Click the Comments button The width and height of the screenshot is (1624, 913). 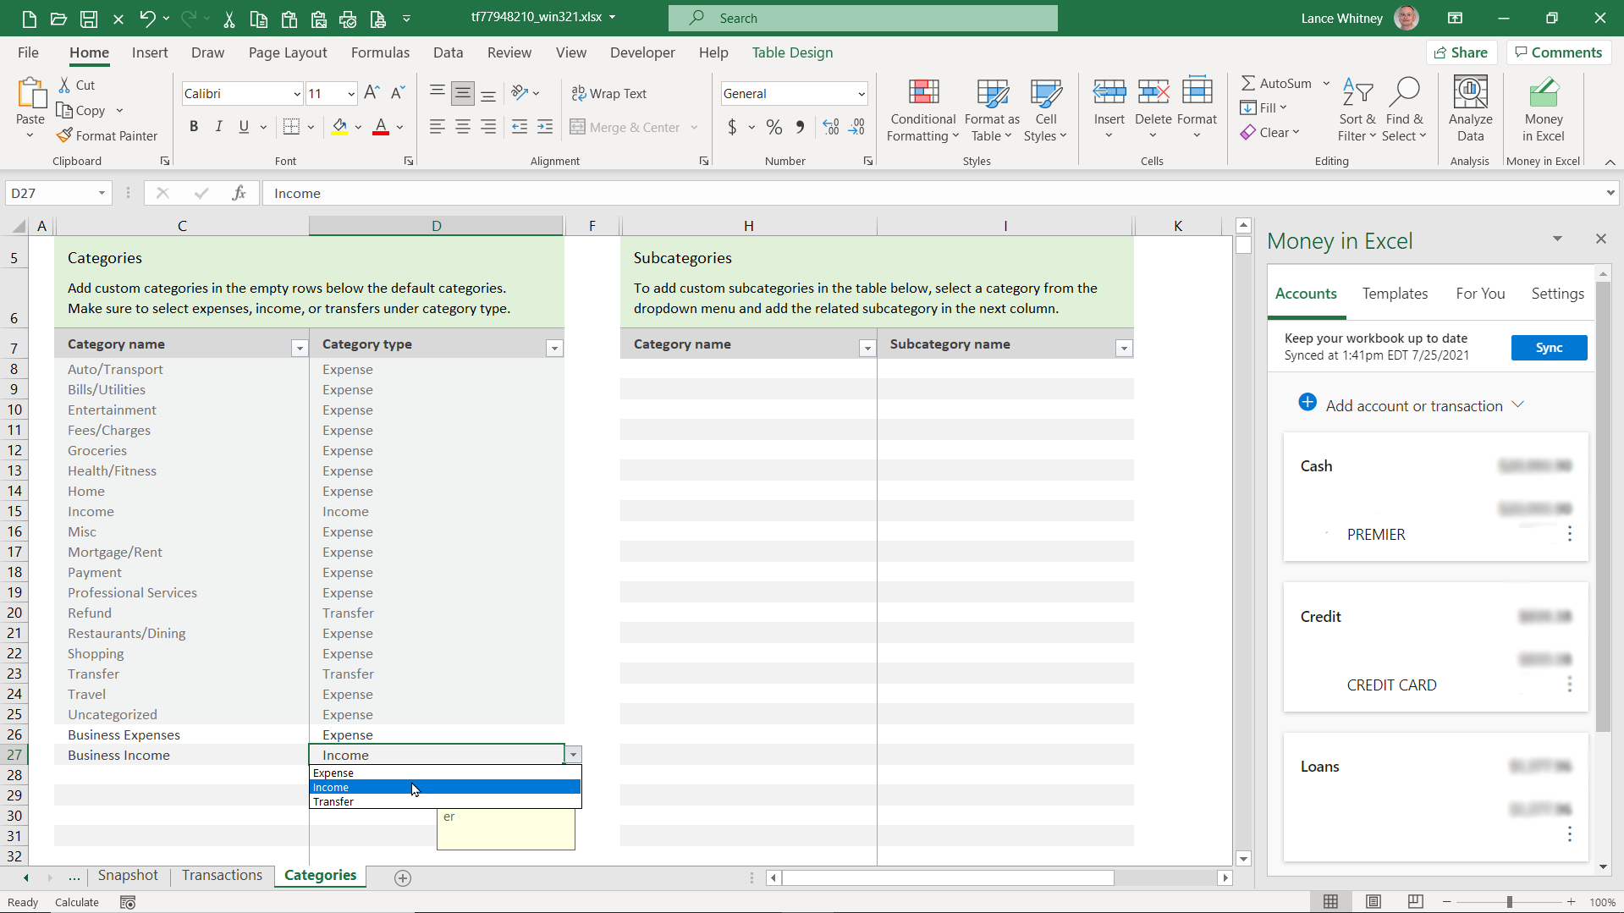click(1558, 52)
